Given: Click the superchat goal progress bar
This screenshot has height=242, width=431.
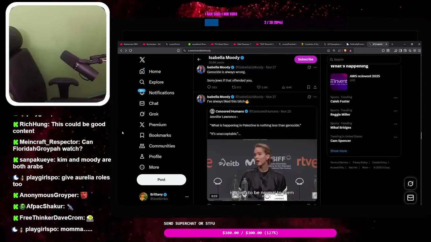Looking at the screenshot, I should pyautogui.click(x=250, y=233).
